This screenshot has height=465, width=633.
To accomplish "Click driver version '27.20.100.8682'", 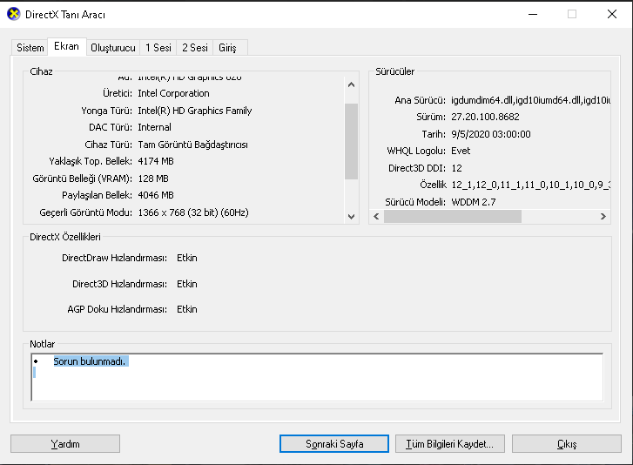I will tap(485, 117).
